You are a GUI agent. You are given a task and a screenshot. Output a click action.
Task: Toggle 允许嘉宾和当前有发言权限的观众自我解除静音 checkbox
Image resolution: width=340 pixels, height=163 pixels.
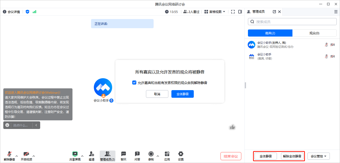(134, 83)
